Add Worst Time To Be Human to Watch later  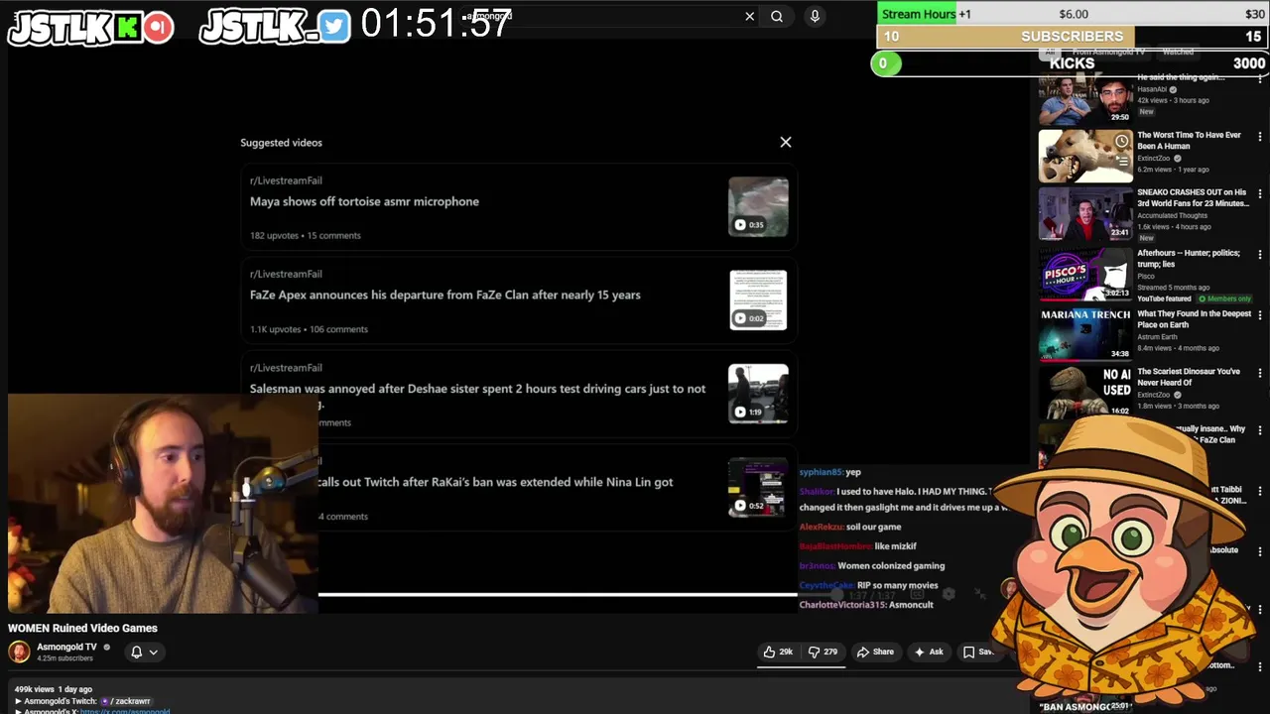(1121, 141)
